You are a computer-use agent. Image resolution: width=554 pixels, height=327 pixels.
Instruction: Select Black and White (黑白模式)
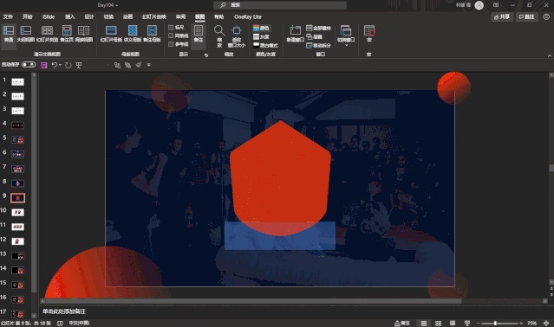[x=265, y=45]
